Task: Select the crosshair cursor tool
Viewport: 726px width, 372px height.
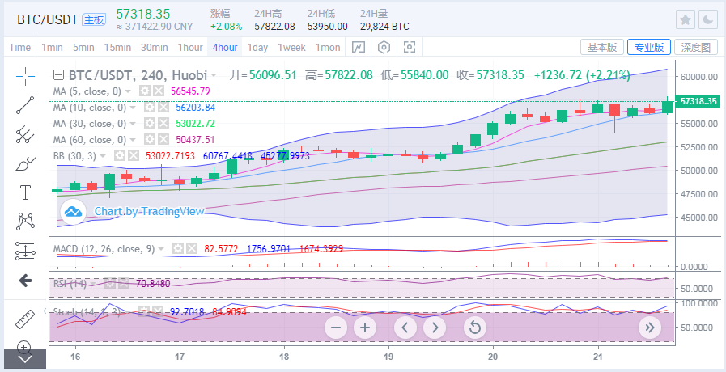Action: point(25,75)
